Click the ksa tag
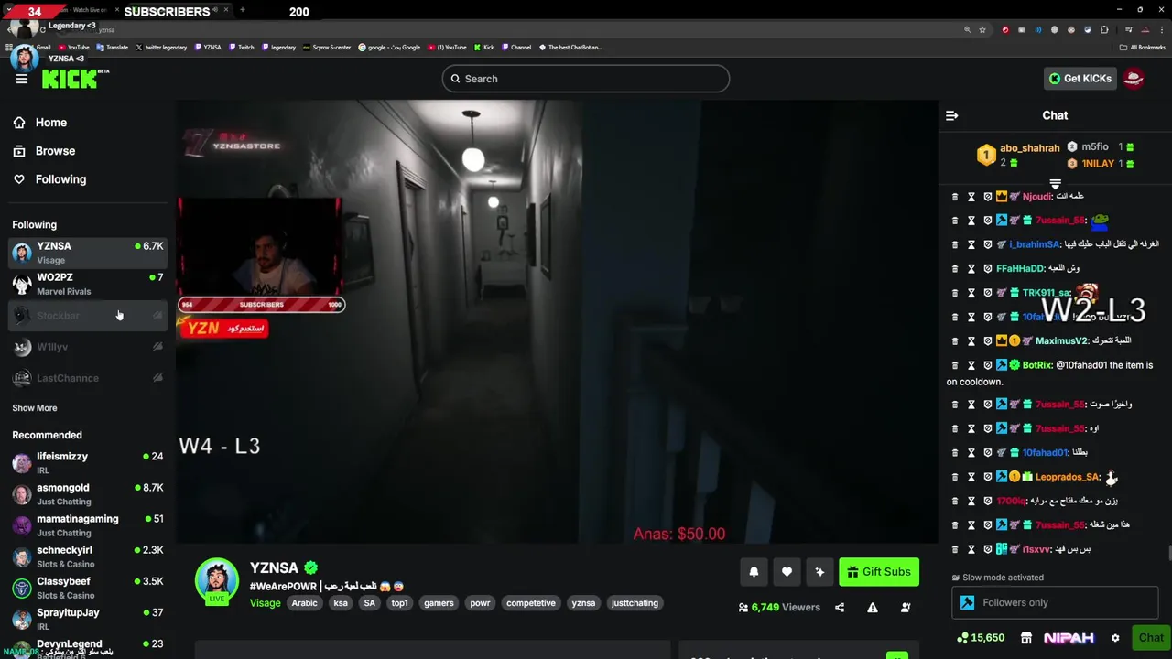This screenshot has width=1172, height=659. (x=341, y=603)
